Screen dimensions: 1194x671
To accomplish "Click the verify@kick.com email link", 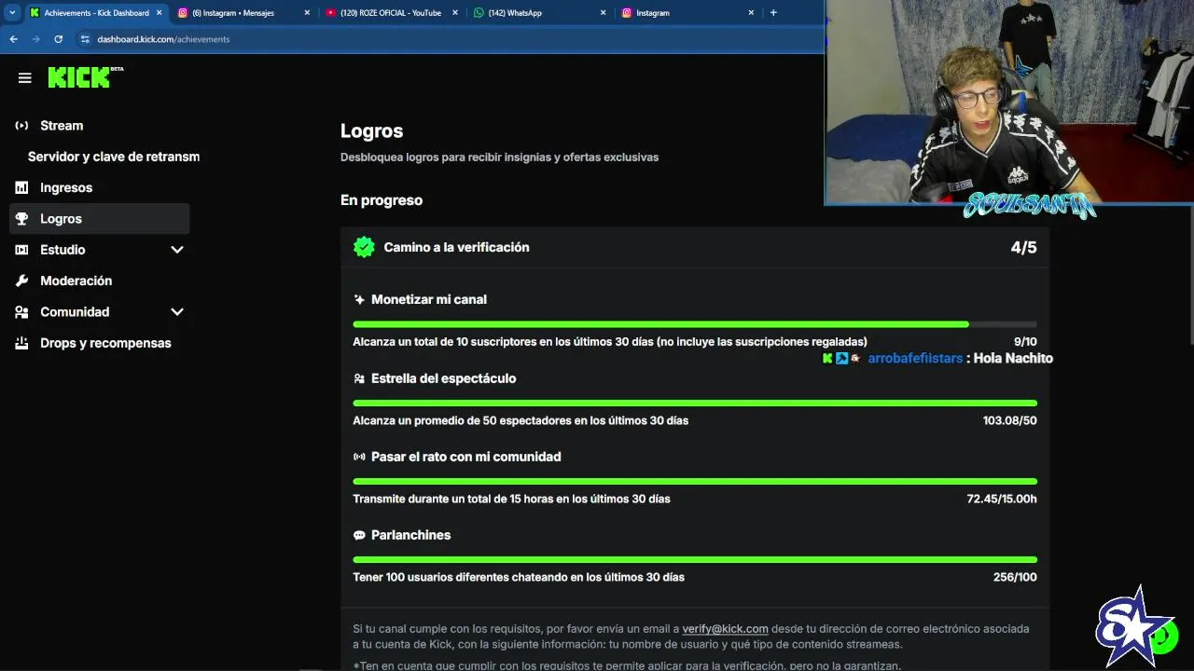I will (x=725, y=629).
